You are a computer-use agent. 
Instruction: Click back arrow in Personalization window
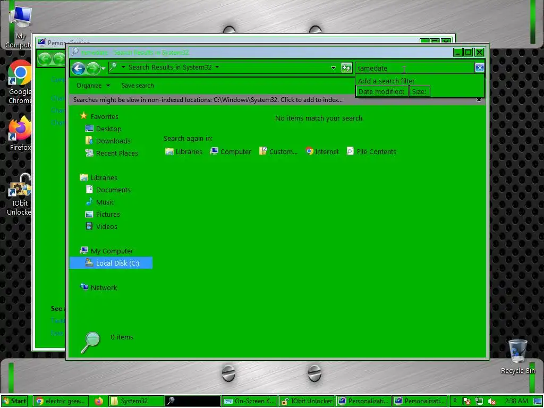(45, 58)
